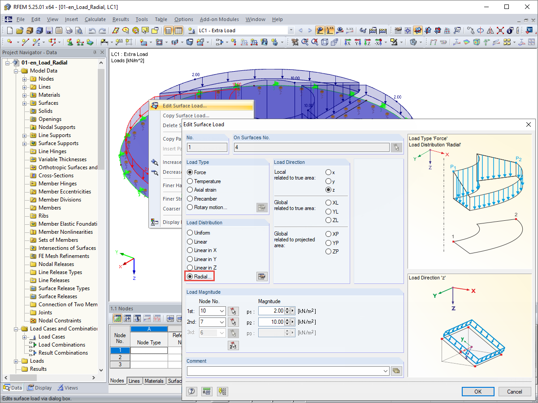Switch to the Lines table tab
The width and height of the screenshot is (538, 403).
(x=134, y=381)
